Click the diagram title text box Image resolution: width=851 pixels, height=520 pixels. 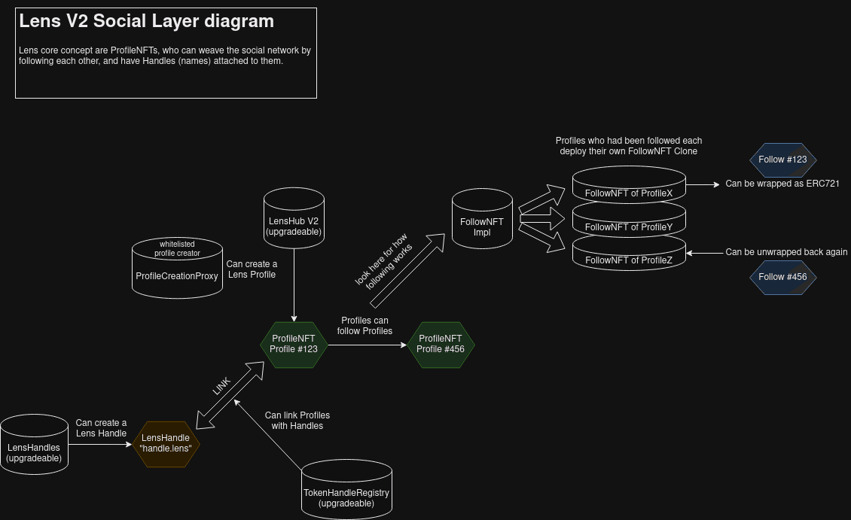point(166,51)
